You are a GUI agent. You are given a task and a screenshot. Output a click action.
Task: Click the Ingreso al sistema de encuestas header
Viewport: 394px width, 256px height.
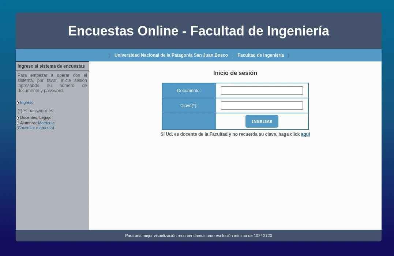tap(51, 66)
